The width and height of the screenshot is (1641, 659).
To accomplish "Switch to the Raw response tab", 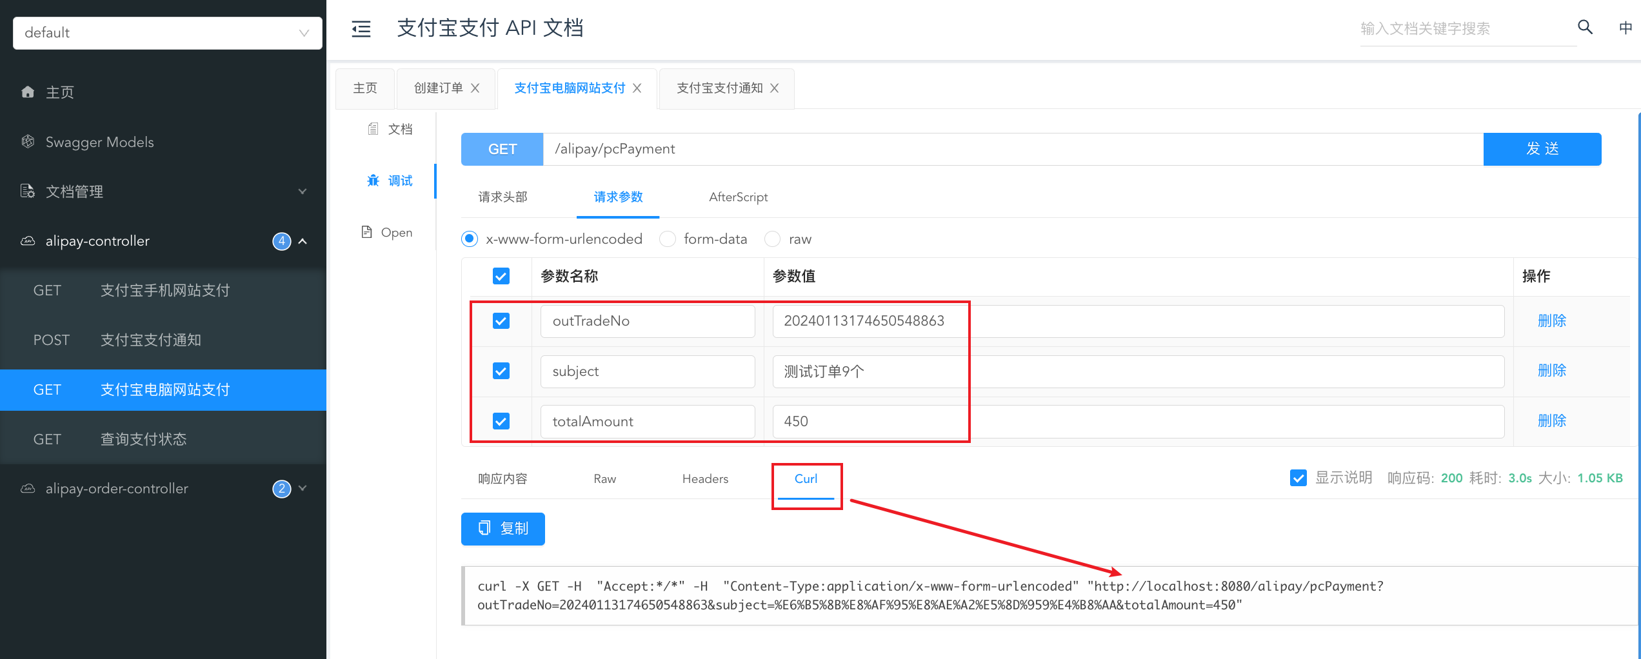I will [605, 479].
